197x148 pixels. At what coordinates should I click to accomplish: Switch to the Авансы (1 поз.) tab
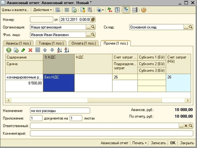(18, 43)
